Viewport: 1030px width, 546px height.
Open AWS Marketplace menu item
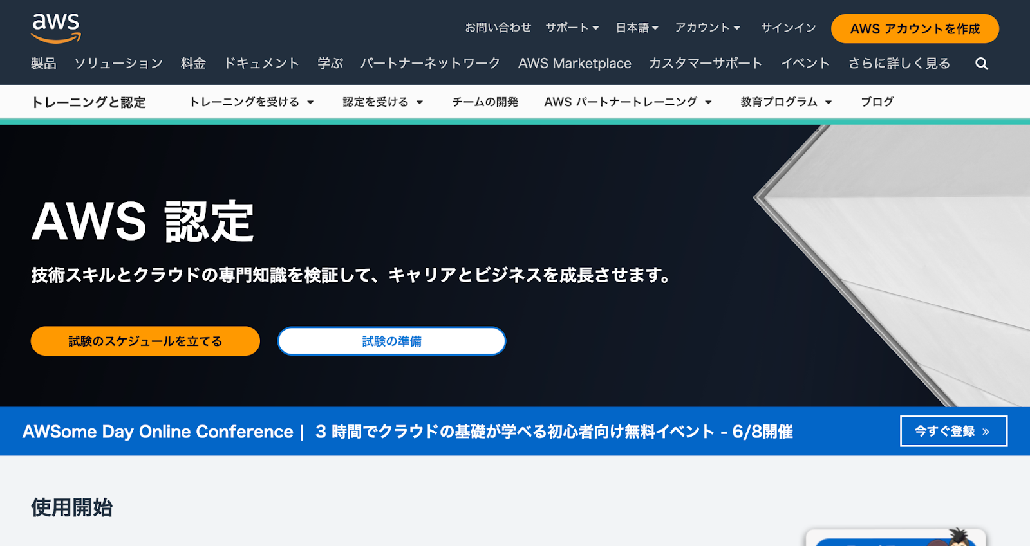tap(574, 63)
